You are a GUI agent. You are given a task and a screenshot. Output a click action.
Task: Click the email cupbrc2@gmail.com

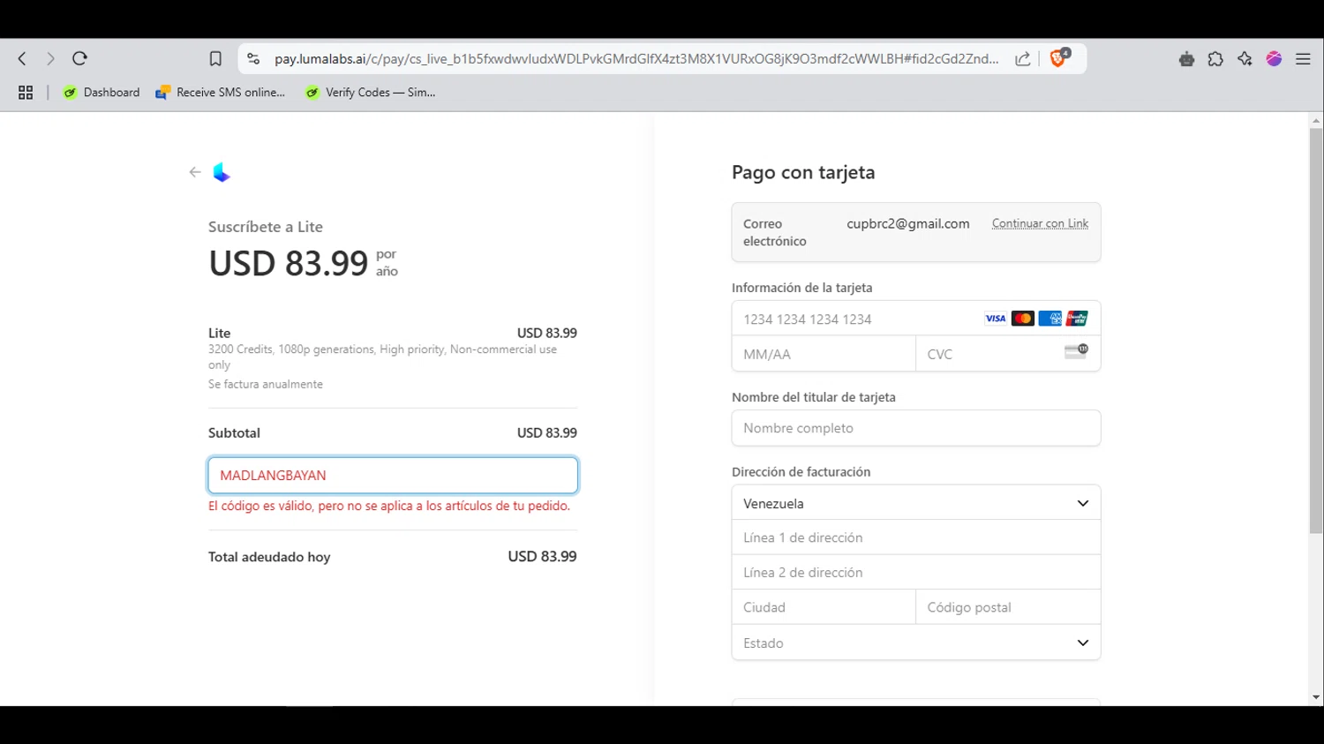point(908,223)
